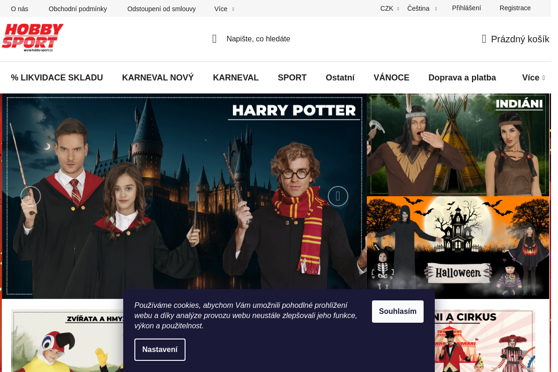Open the shopping cart icon
558x372 pixels.
coord(484,39)
